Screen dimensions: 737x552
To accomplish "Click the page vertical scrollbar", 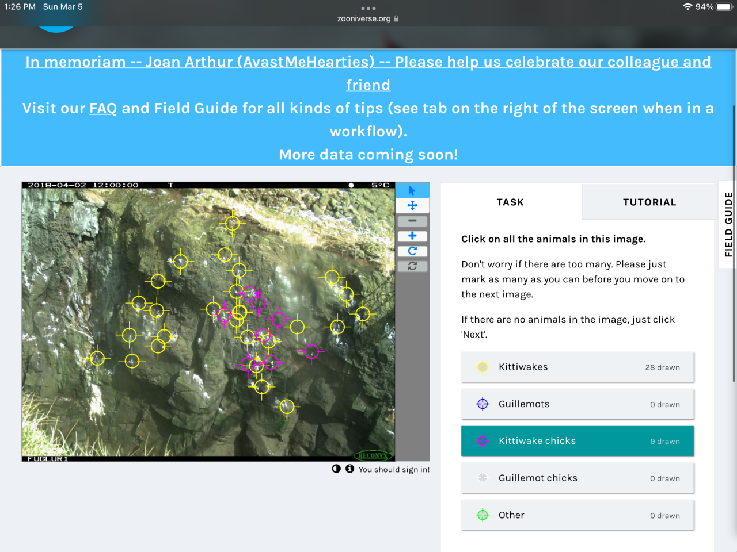I will (x=734, y=243).
